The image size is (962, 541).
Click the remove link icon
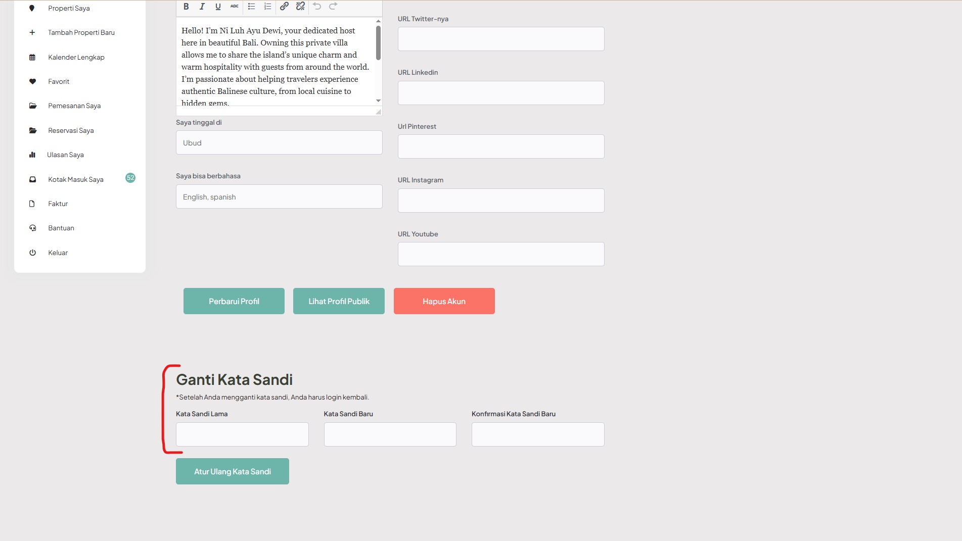300,7
